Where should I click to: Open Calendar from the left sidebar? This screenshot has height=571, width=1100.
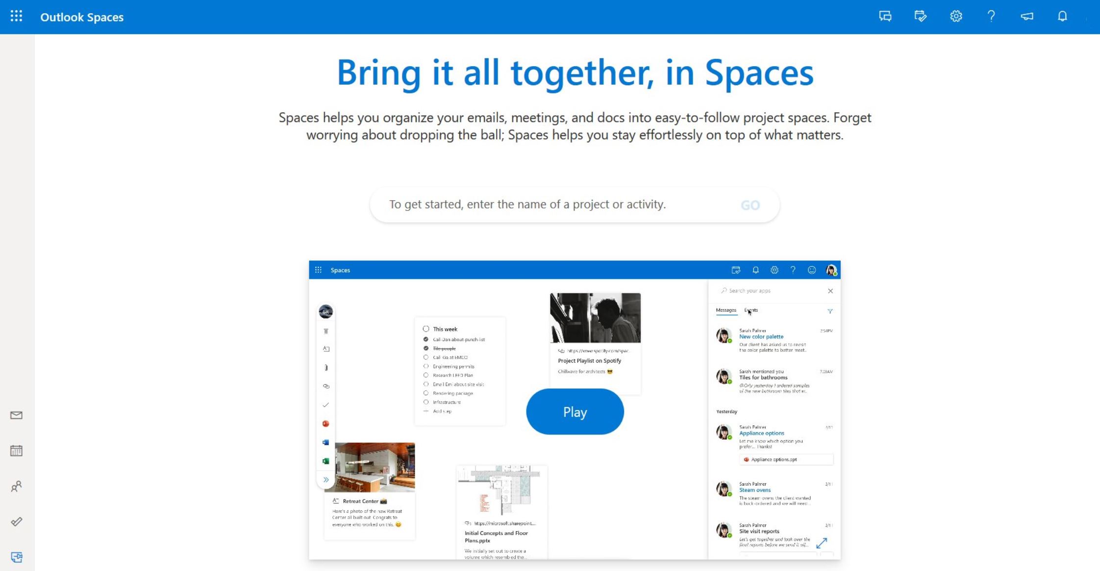pyautogui.click(x=16, y=451)
